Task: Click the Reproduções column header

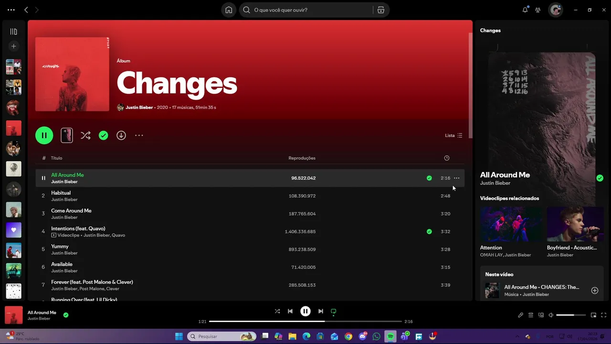Action: tap(302, 158)
